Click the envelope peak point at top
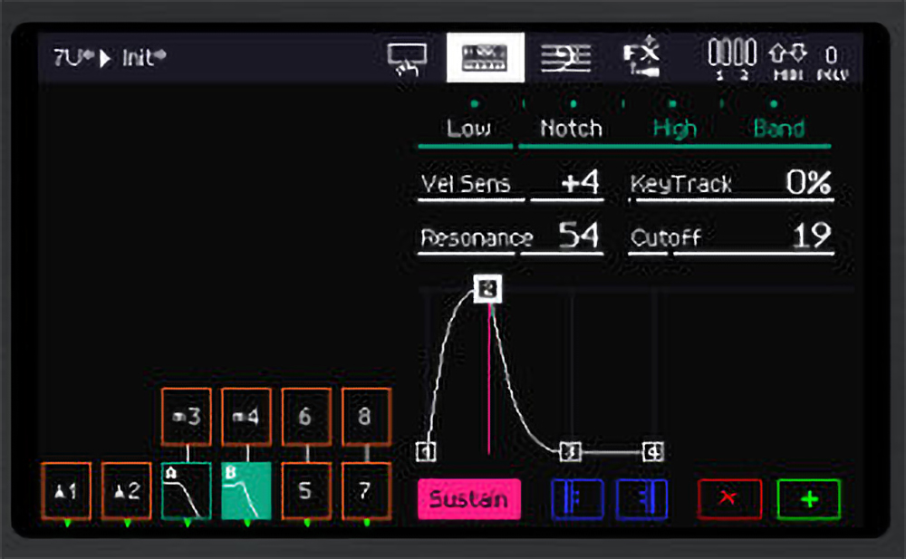The height and width of the screenshot is (559, 906). 488,289
